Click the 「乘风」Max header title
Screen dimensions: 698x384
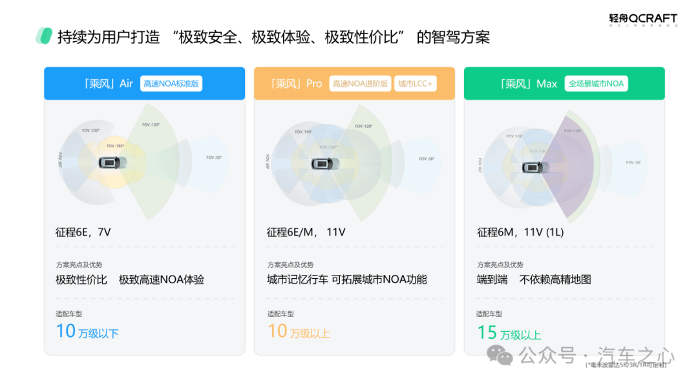tap(529, 83)
